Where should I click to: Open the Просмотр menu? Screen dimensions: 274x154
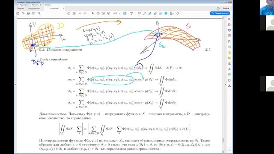click(x=35, y=5)
